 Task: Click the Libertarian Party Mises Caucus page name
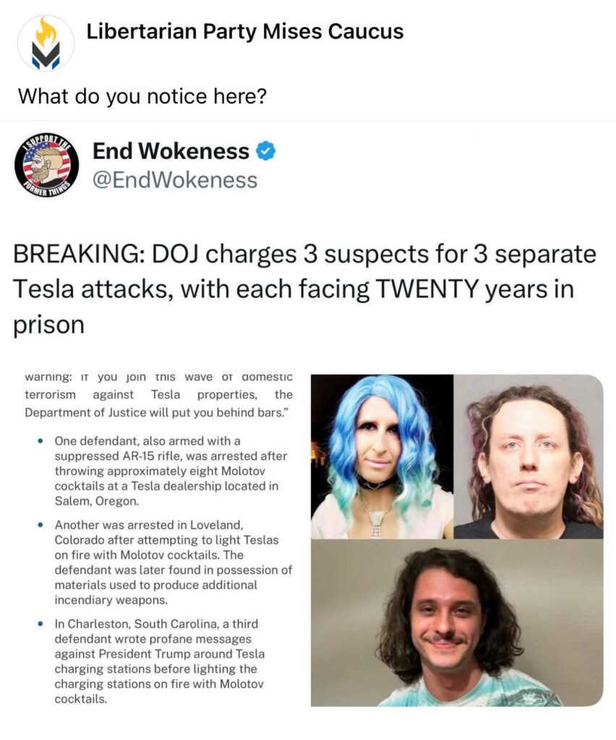(x=245, y=32)
